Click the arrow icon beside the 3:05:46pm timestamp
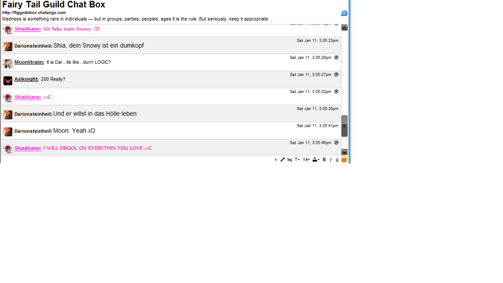Image resolution: width=503 pixels, height=283 pixels. (x=336, y=142)
